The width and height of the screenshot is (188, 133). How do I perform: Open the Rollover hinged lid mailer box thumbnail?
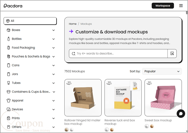(x=83, y=98)
